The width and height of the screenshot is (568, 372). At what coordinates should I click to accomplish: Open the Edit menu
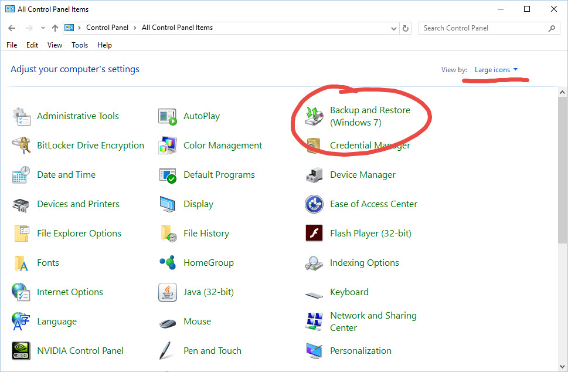pos(32,45)
